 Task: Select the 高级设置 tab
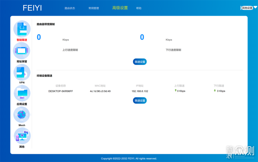[x=120, y=8]
